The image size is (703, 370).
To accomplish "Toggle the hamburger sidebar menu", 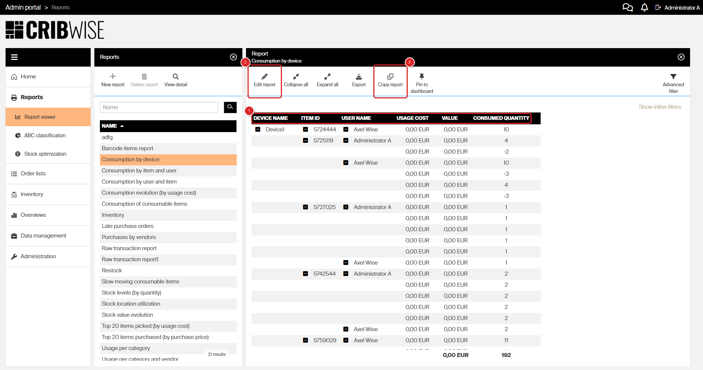I will click(x=14, y=57).
